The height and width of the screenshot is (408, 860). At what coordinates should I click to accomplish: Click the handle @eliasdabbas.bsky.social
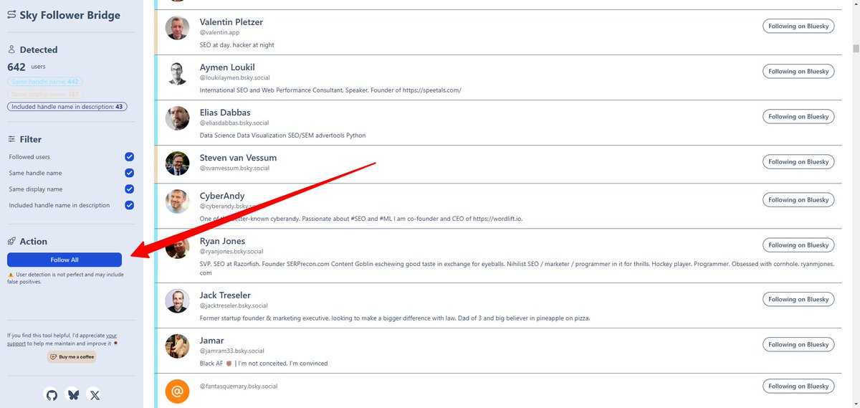pos(235,123)
